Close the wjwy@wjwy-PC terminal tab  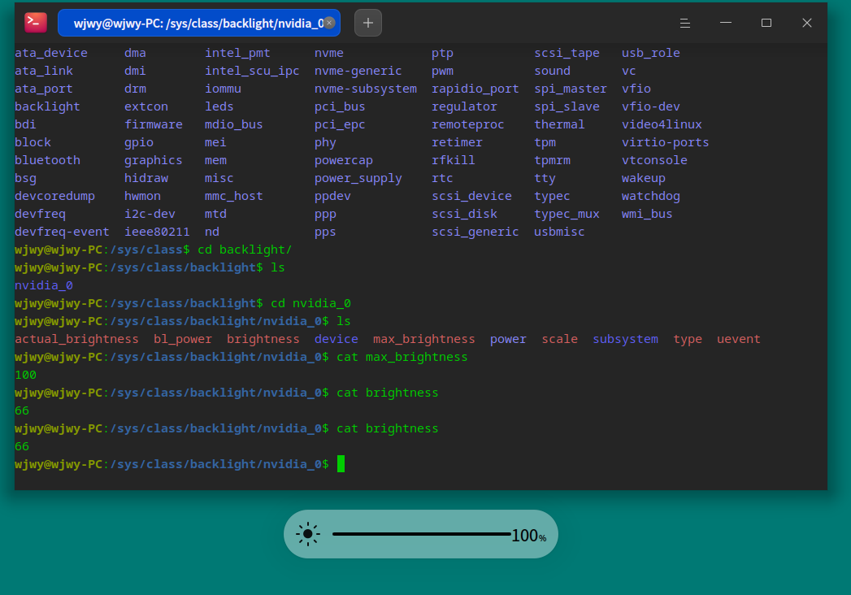[329, 23]
